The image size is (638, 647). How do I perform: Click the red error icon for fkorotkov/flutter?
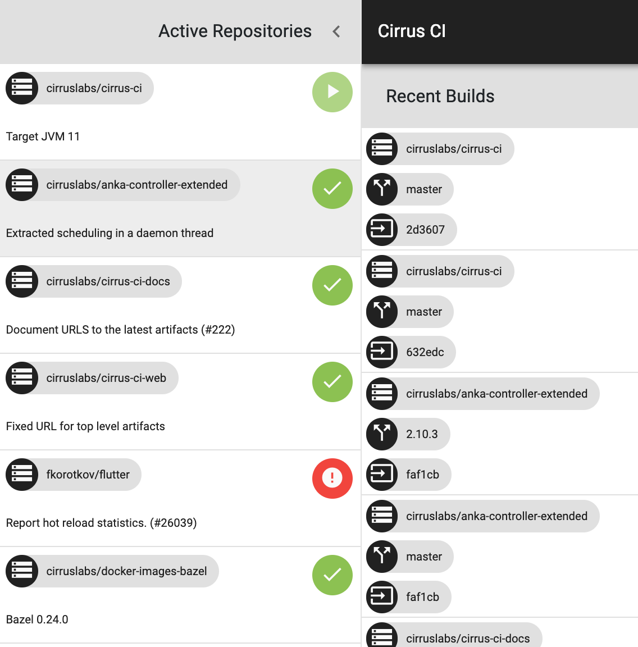pyautogui.click(x=332, y=479)
